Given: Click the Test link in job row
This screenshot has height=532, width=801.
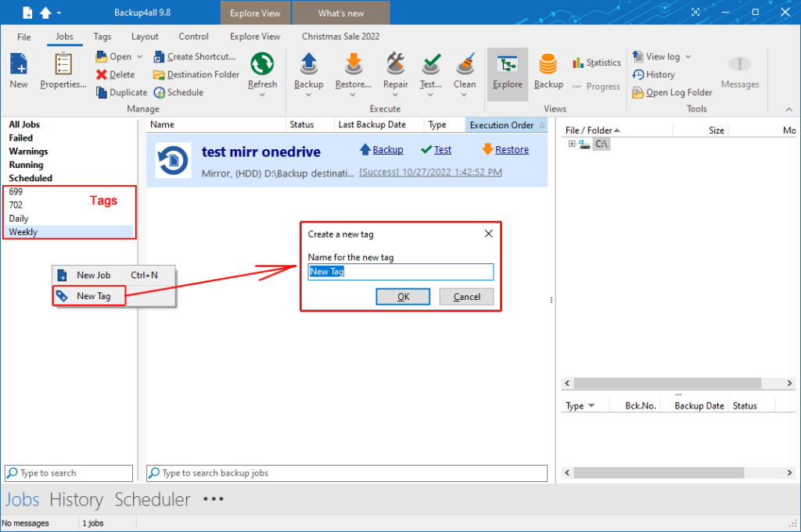Looking at the screenshot, I should 443,149.
